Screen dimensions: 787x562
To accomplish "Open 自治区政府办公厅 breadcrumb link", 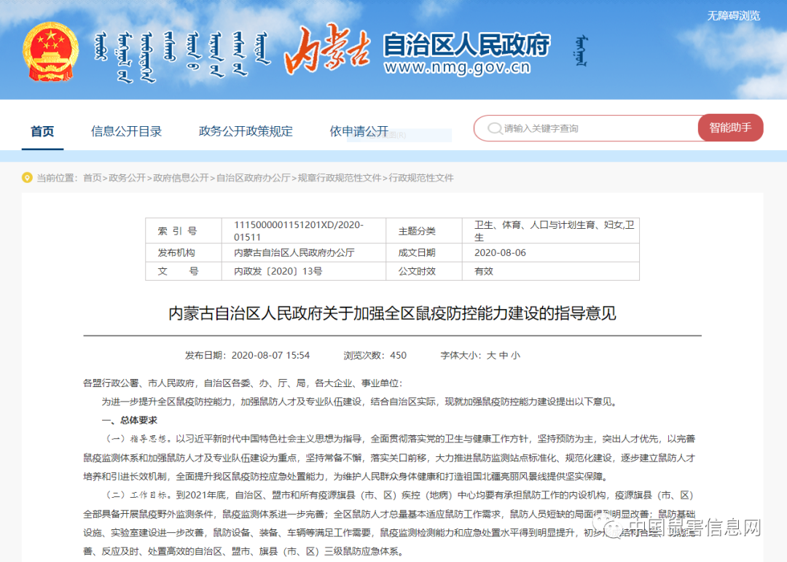I will tap(253, 178).
